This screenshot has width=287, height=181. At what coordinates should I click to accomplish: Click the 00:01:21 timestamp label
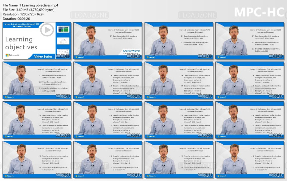coord(275,175)
